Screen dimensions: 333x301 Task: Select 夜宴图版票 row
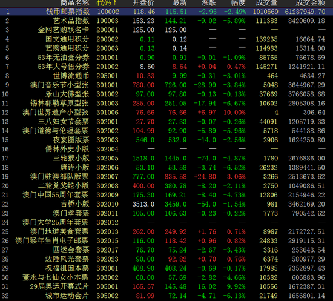[166, 140]
